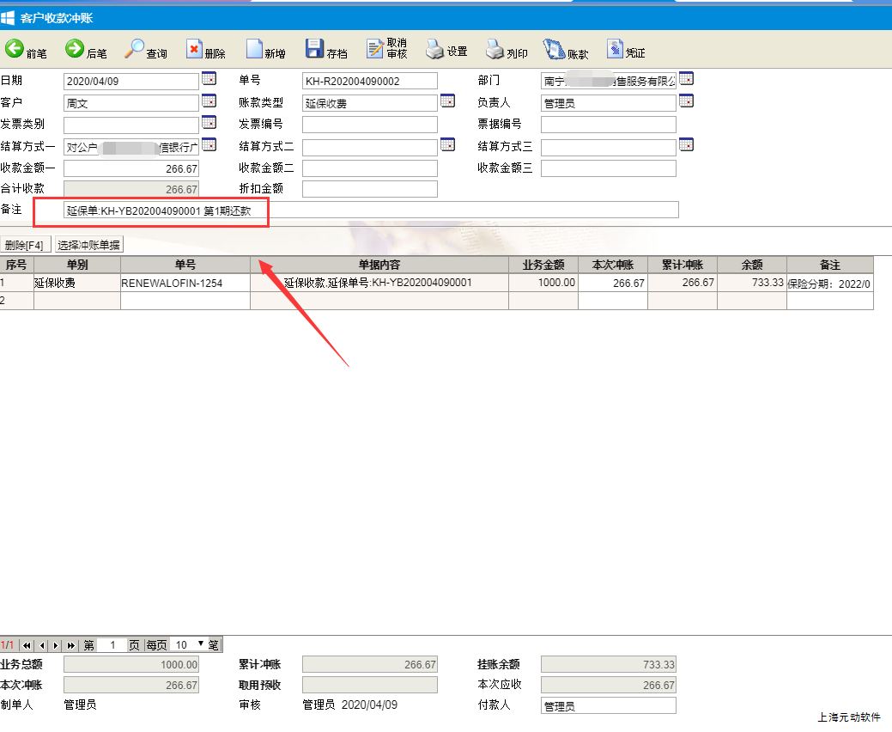Click the 单据内容 column header
Screen dimensions: 892x732
click(379, 265)
